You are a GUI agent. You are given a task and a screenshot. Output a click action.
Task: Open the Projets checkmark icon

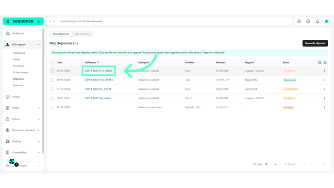coord(8,97)
